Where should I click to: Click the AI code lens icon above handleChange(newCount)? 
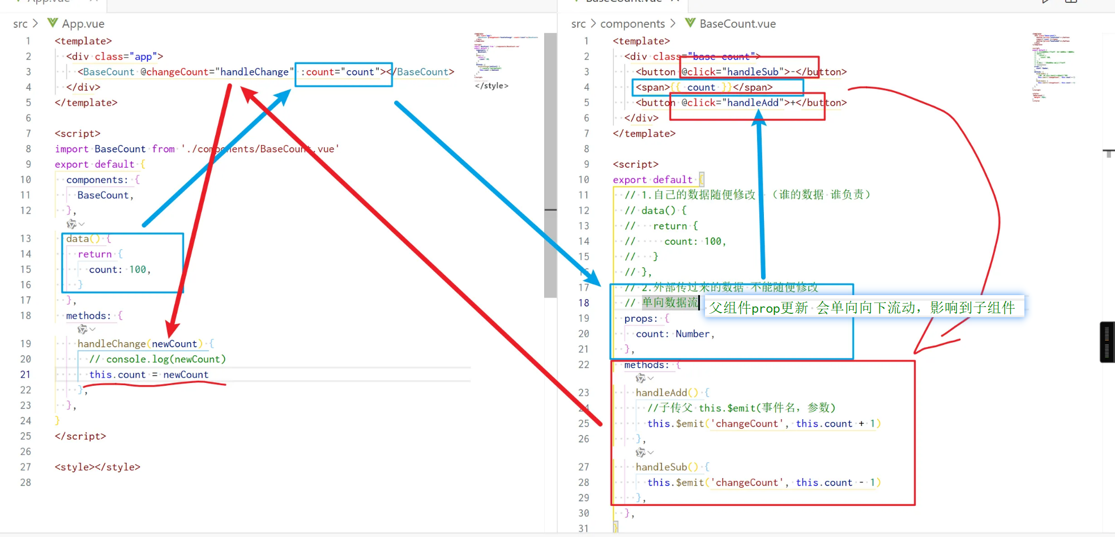pyautogui.click(x=83, y=329)
